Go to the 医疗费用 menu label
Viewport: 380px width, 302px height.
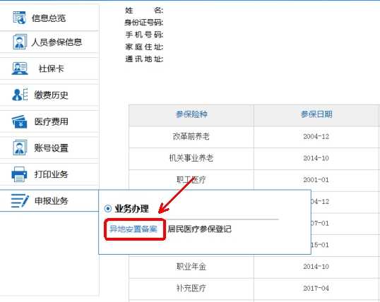click(51, 121)
